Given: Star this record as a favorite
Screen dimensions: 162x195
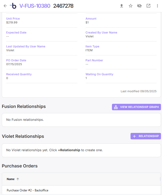Looking at the screenshot, I should coord(131,6).
